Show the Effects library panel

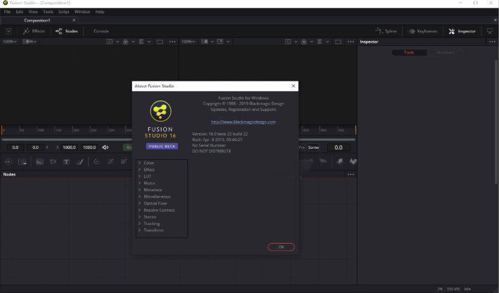pos(34,31)
